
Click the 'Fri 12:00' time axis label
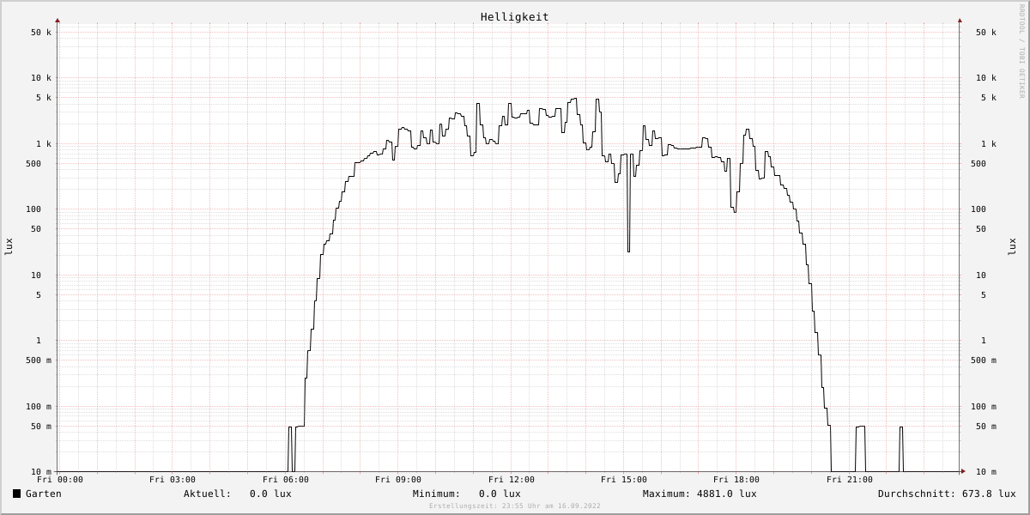(512, 480)
